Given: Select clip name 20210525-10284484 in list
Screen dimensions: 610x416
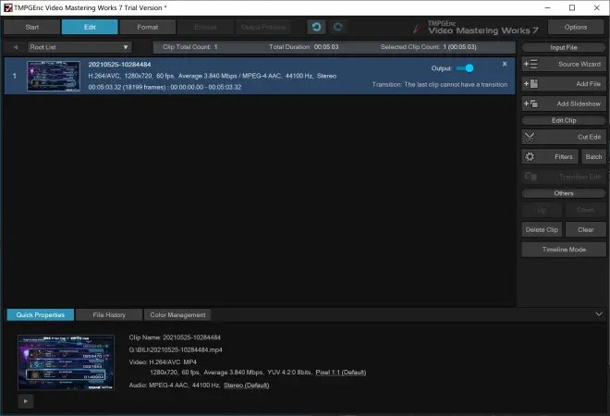Looking at the screenshot, I should tap(119, 65).
